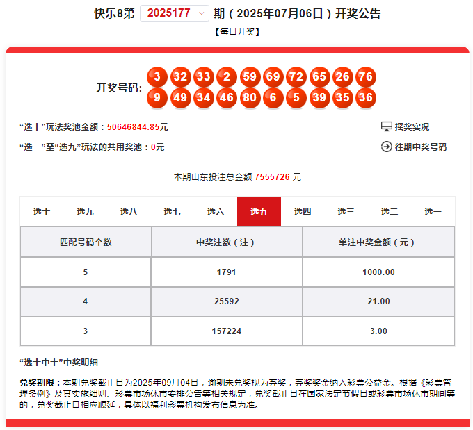Select the 选三 tab
The image size is (473, 430).
point(346,212)
